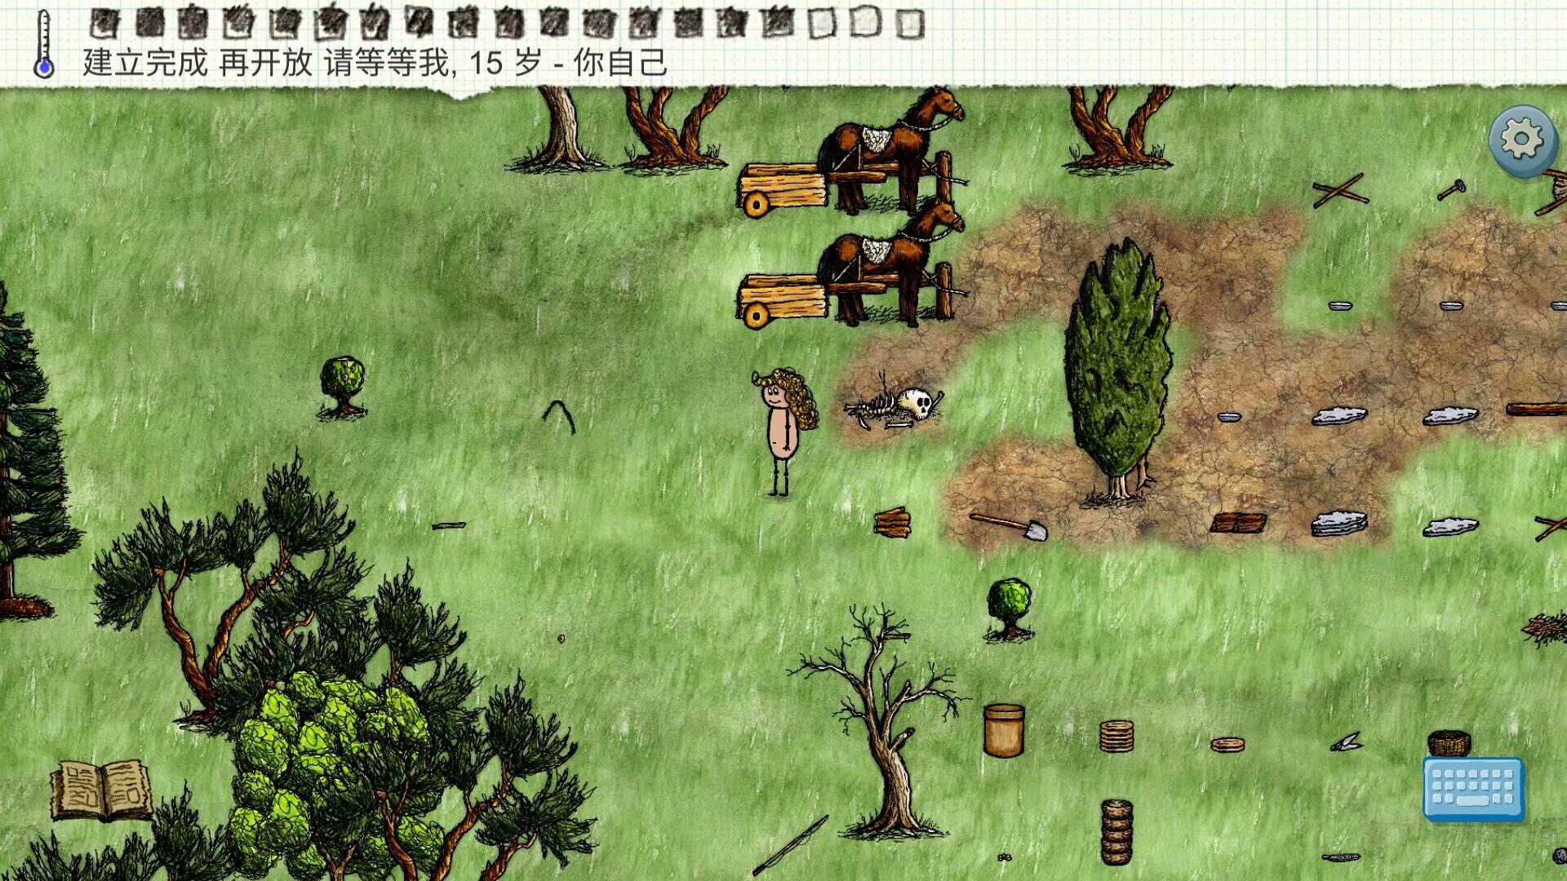The width and height of the screenshot is (1567, 881).
Task: Pick up the small stick left of firewood
Action: tap(449, 526)
